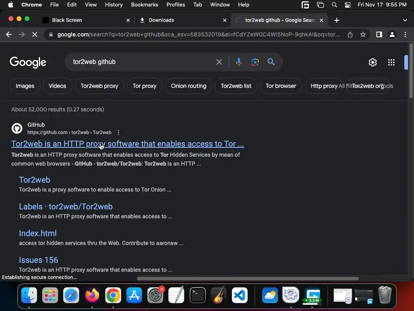Screen dimensions: 414x311
Task: Open the History menu
Action: pos(114,4)
